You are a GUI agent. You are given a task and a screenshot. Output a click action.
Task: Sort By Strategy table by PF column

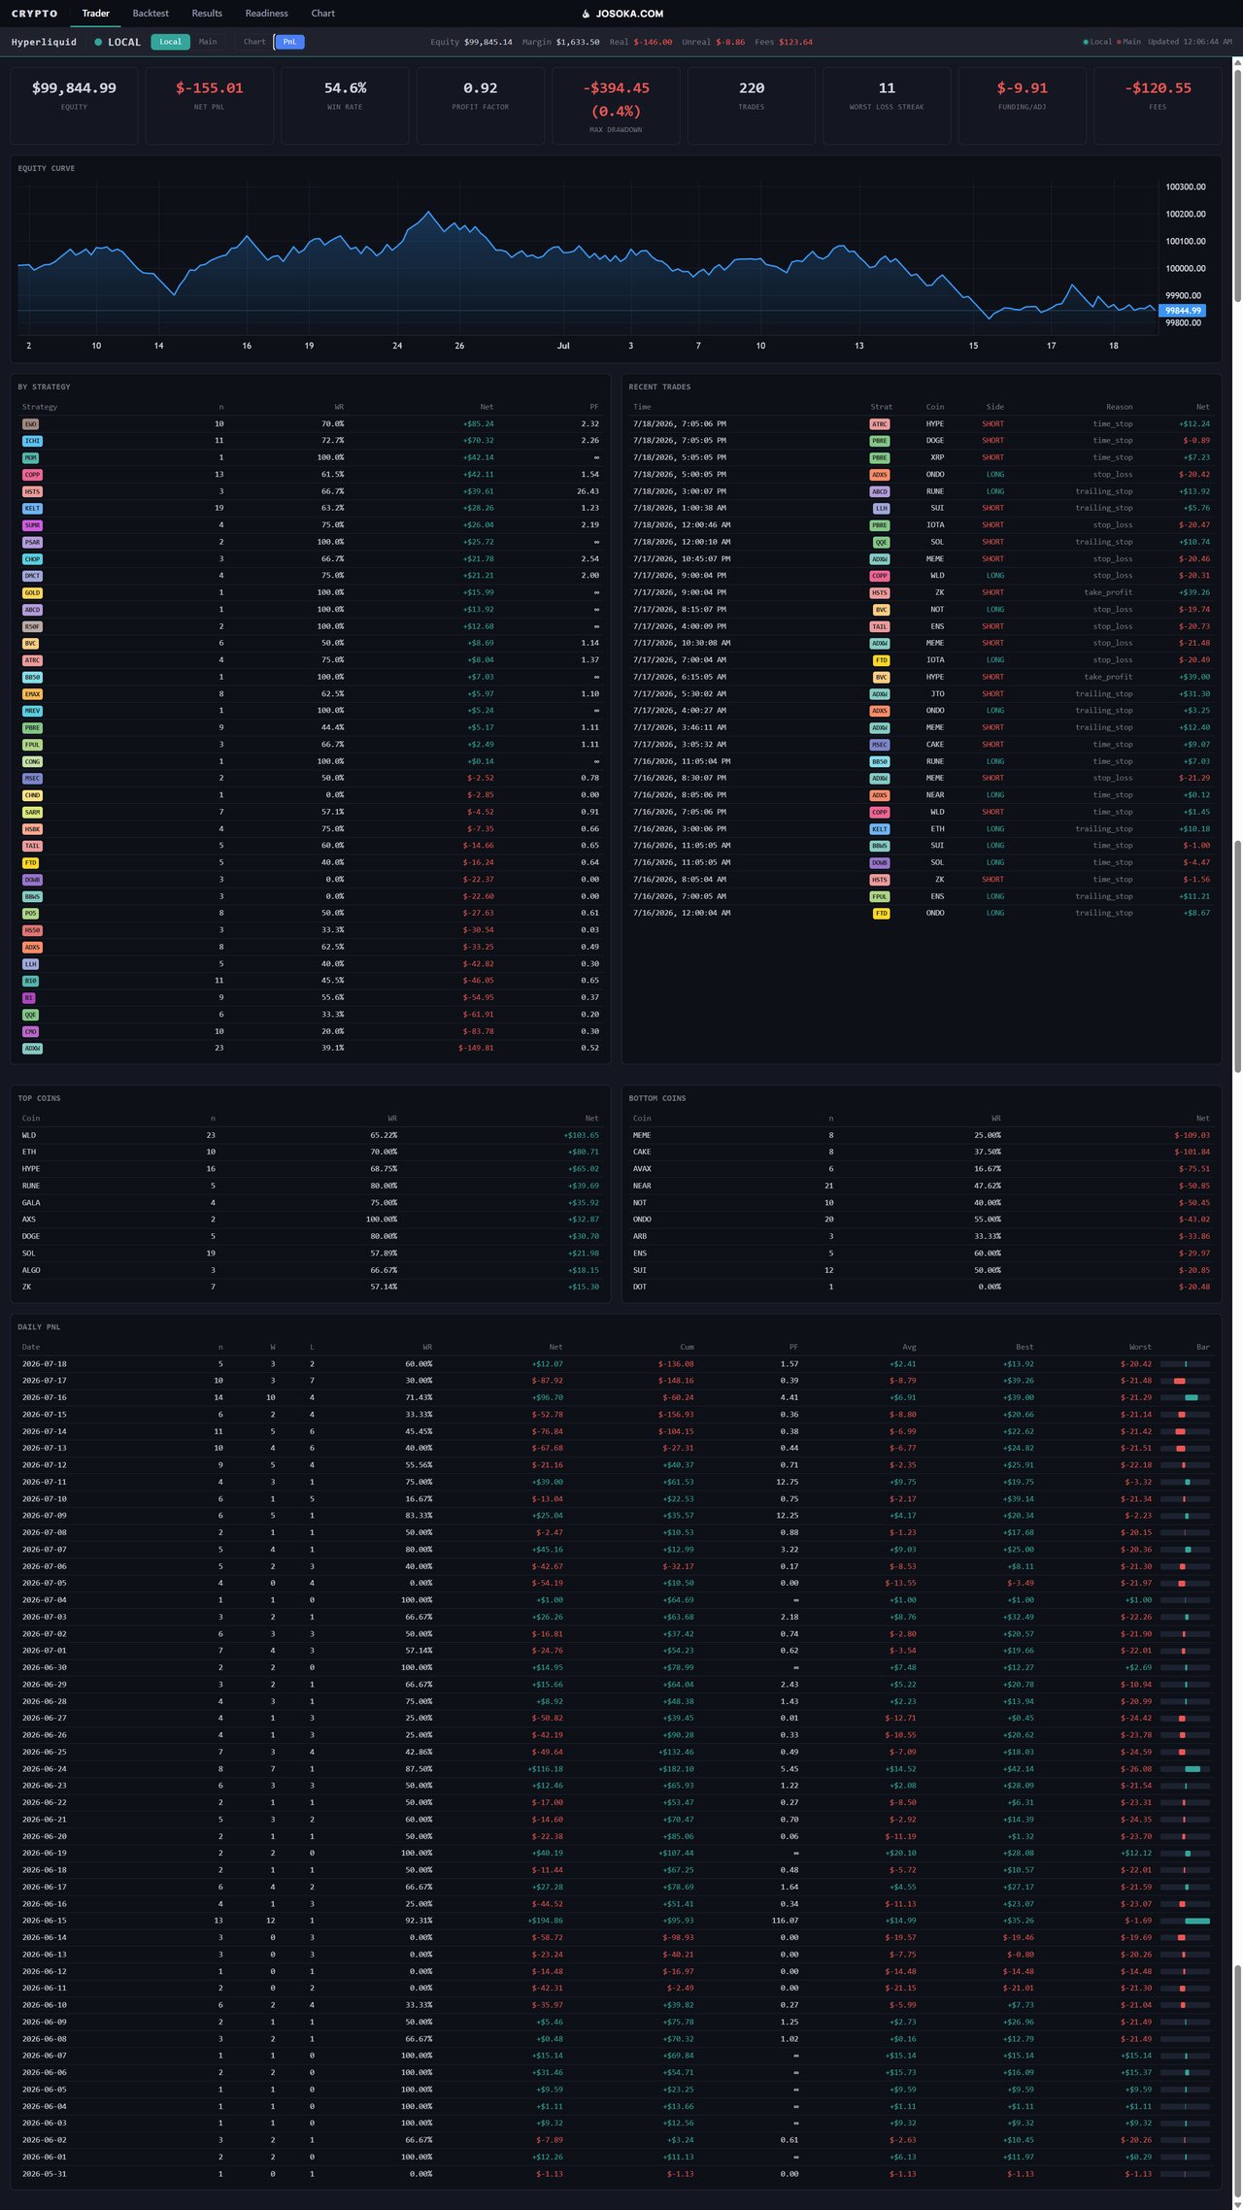pyautogui.click(x=594, y=407)
